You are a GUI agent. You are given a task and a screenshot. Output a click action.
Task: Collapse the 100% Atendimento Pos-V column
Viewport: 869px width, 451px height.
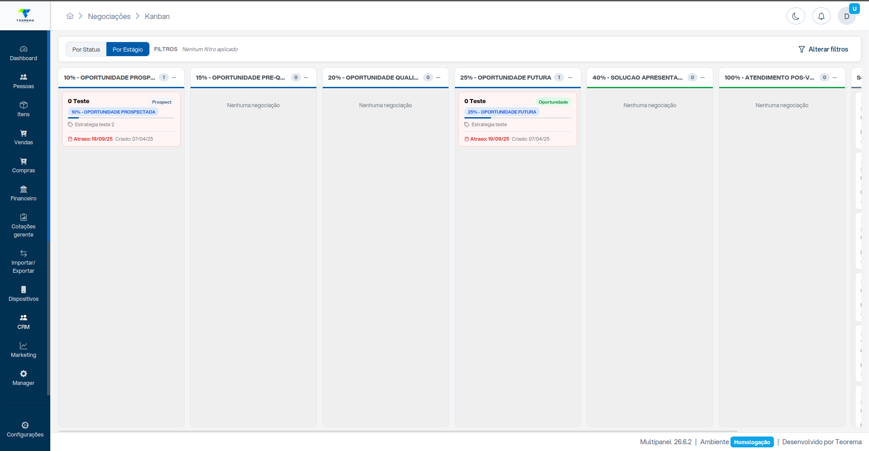click(835, 77)
